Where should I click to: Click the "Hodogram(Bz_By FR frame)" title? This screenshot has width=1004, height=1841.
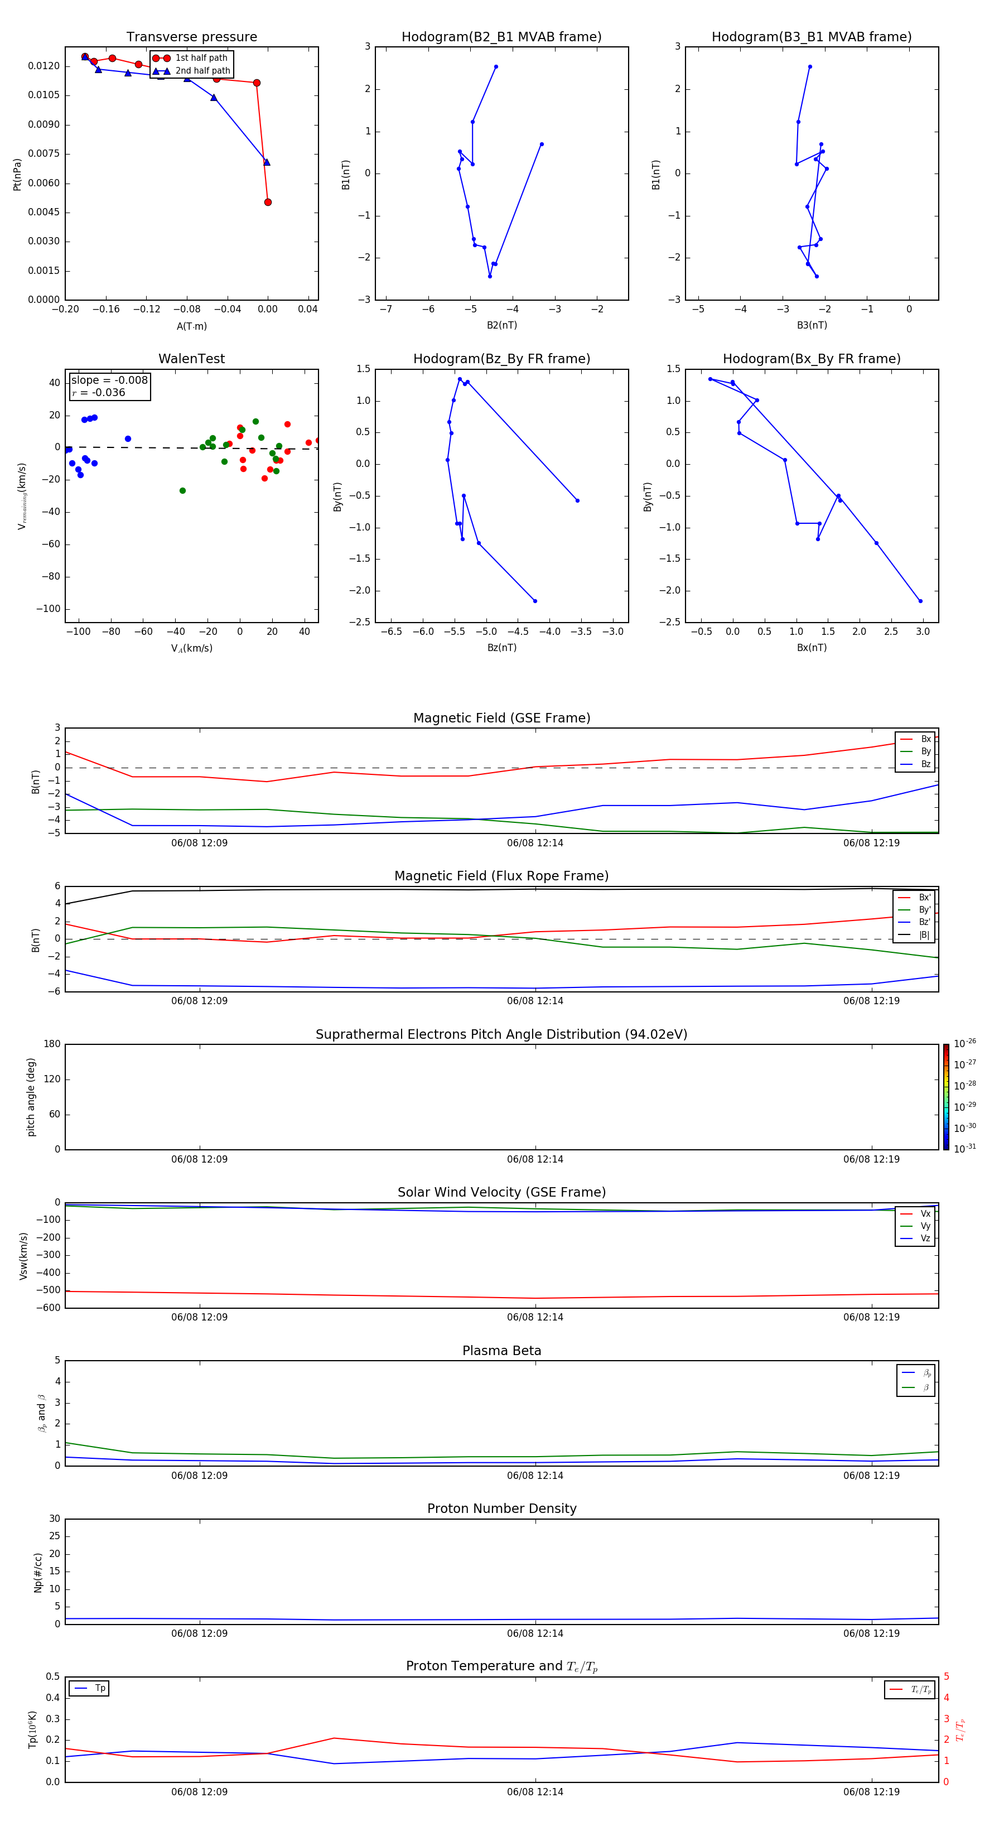[x=501, y=359]
